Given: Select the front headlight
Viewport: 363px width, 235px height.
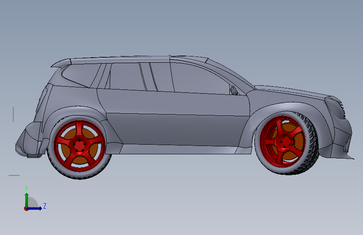Looking at the screenshot, I should tap(335, 109).
